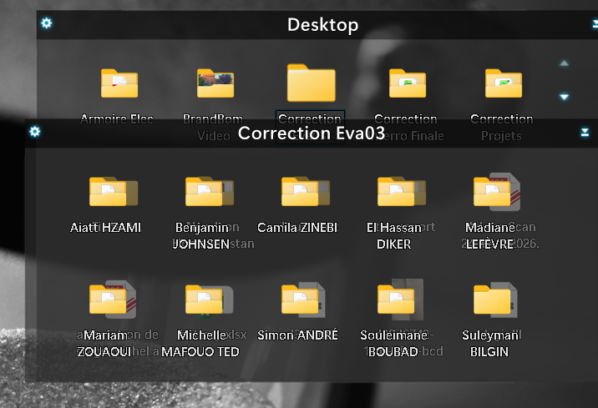598x408 pixels.
Task: Open the Mariam ZOUAOUI folder
Action: click(x=108, y=299)
